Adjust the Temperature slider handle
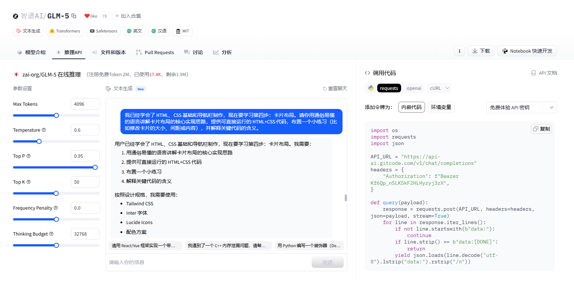Viewport: 574px width, 285px height. click(39, 141)
